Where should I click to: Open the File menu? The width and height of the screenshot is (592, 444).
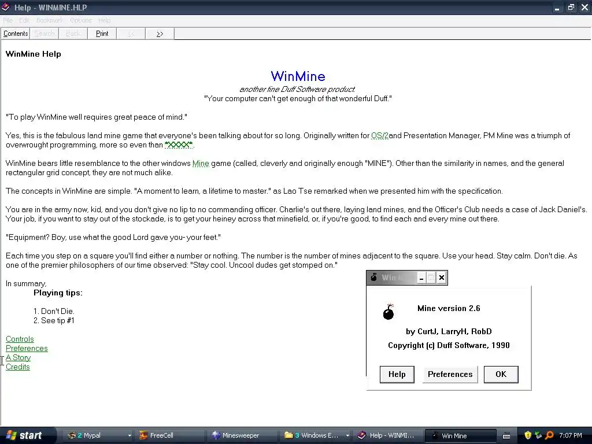[x=8, y=20]
